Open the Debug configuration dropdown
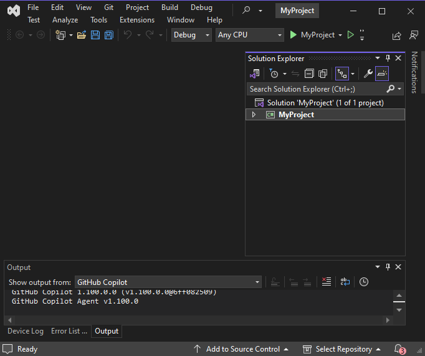 pyautogui.click(x=191, y=35)
